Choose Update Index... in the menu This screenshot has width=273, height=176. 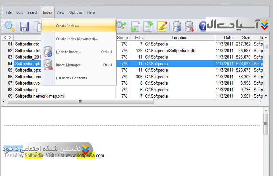68,52
